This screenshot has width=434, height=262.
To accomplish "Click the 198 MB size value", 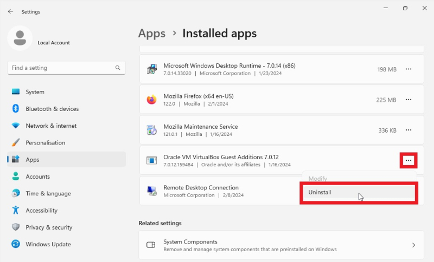I will pos(387,69).
